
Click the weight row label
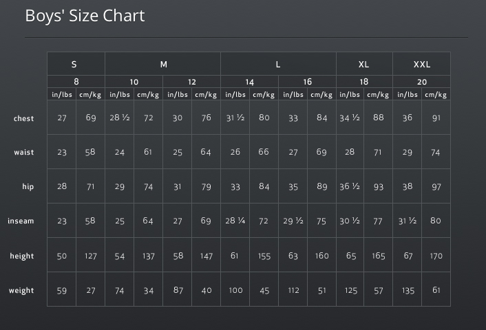click(x=21, y=290)
